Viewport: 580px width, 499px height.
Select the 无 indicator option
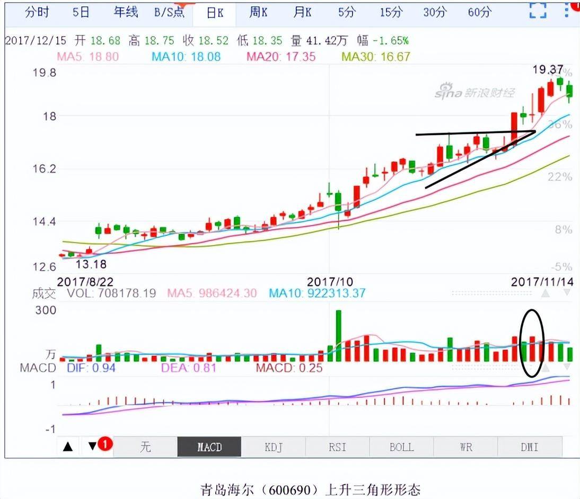tap(145, 447)
